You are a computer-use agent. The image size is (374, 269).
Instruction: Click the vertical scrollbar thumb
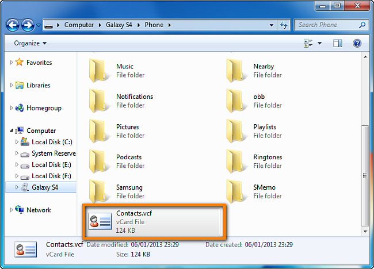pyautogui.click(x=365, y=176)
